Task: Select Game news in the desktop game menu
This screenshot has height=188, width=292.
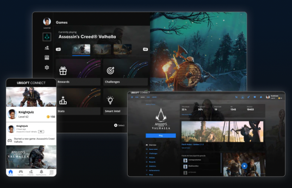Action: 152,149
